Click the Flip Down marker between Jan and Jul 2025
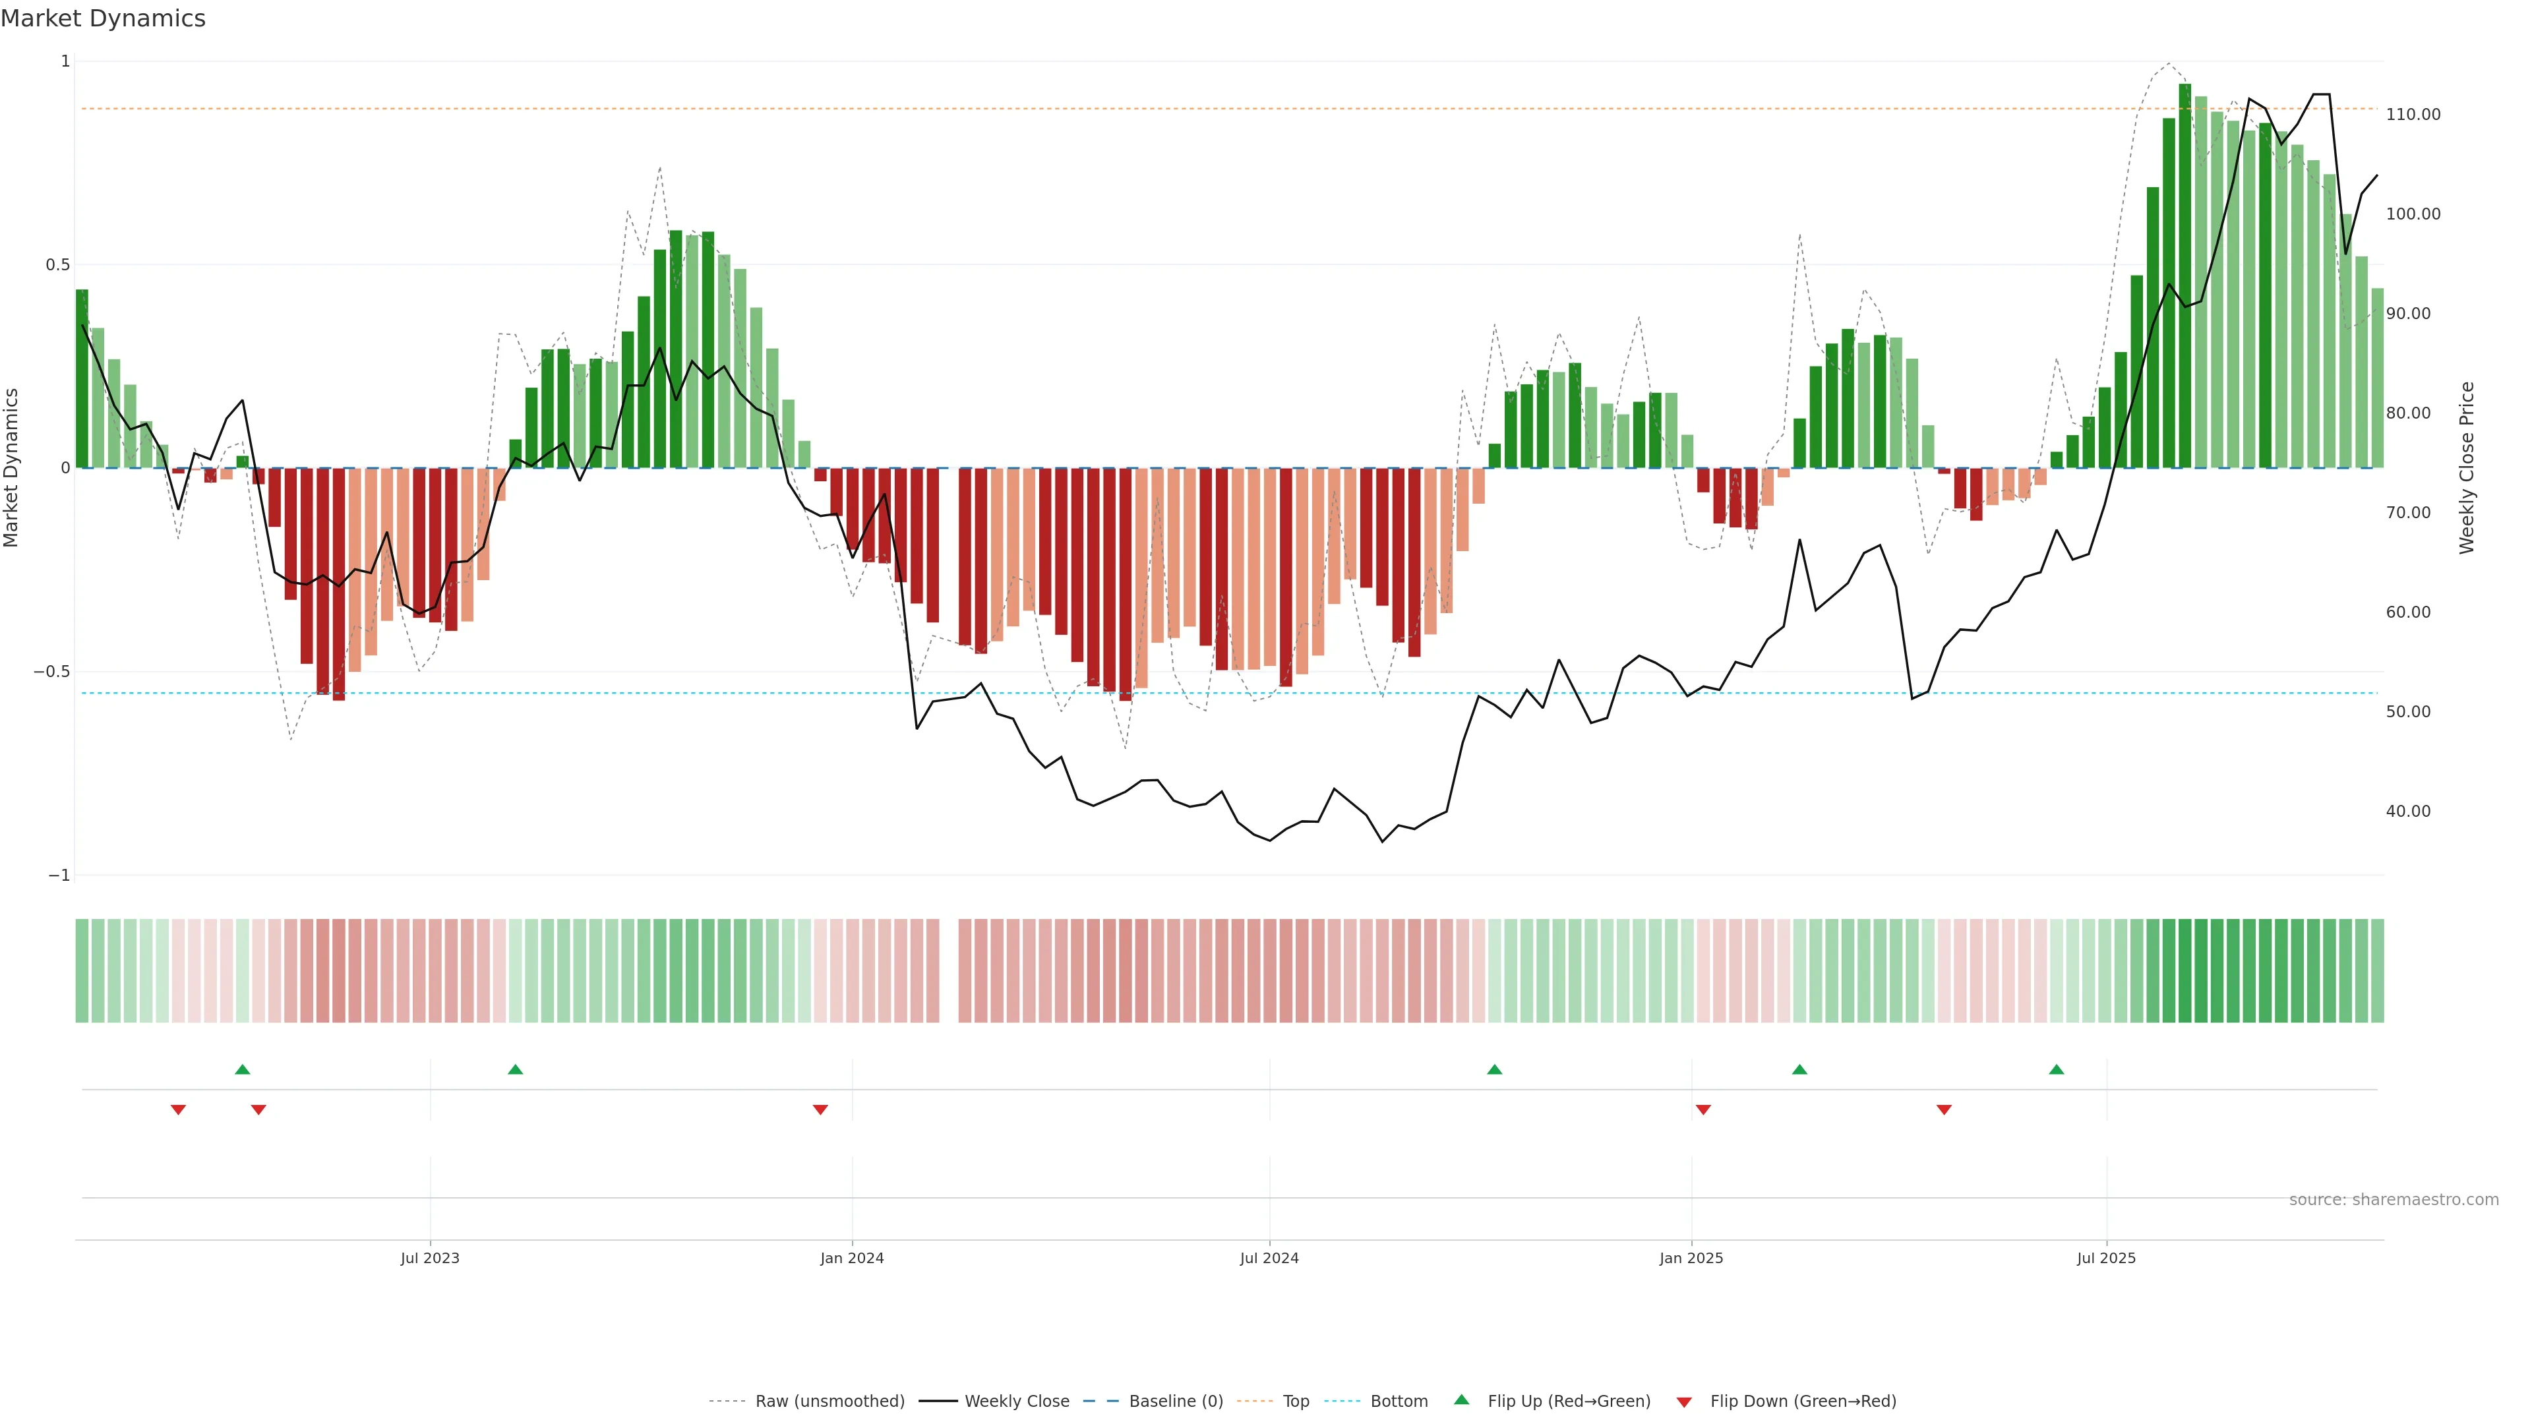The image size is (2532, 1424). point(1943,1110)
